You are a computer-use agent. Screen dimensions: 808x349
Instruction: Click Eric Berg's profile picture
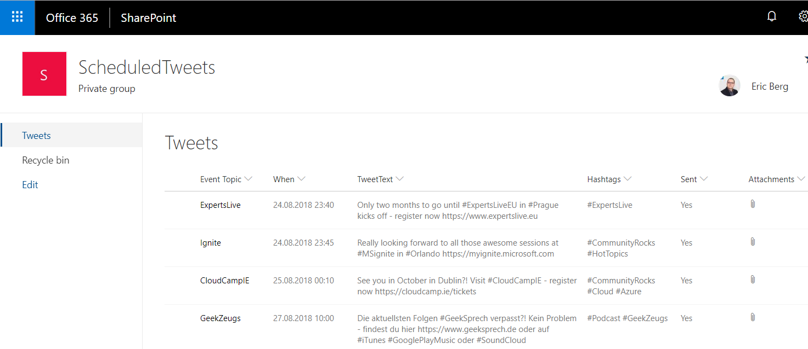click(x=730, y=86)
